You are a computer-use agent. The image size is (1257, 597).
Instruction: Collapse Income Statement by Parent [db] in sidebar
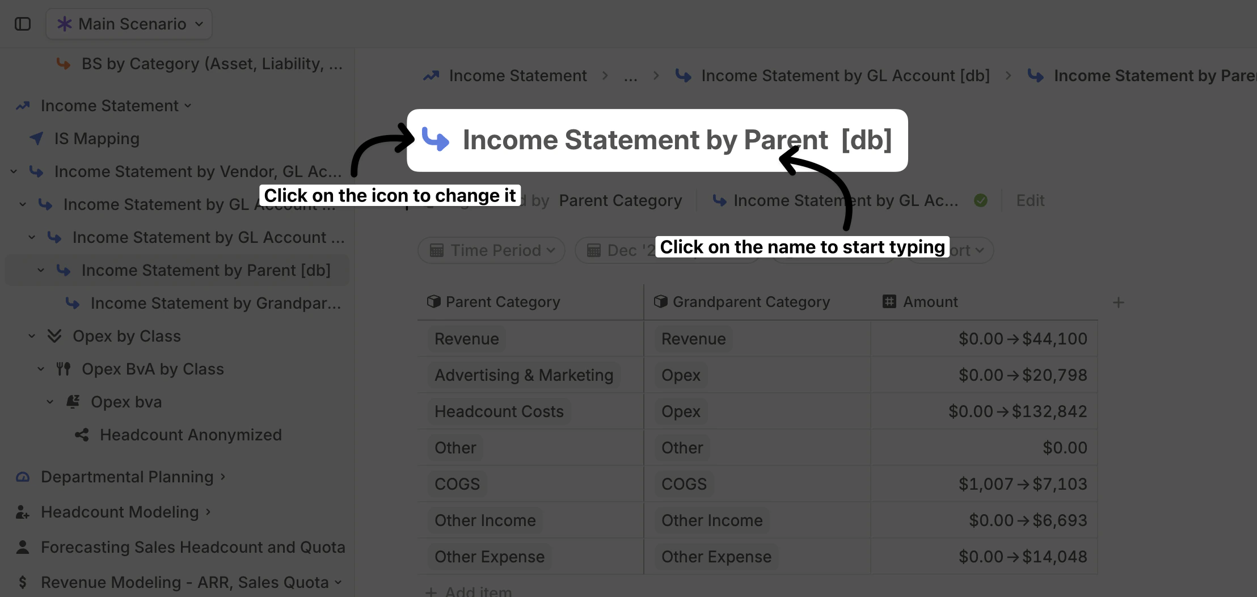point(41,270)
